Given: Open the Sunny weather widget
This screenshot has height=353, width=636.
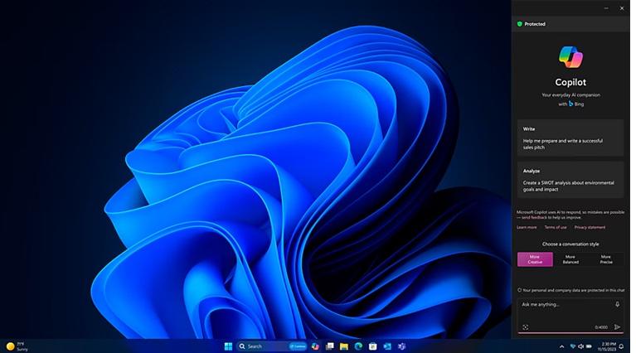Looking at the screenshot, I should coord(17,346).
